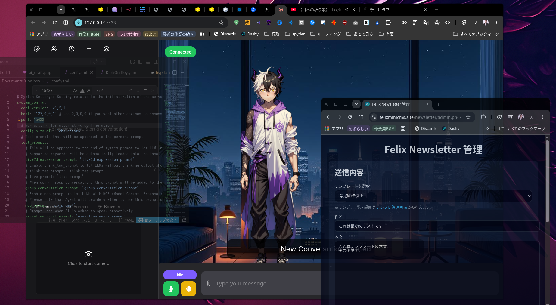Mute the YouTube tab via speaker icon
This screenshot has width=556, height=305.
coord(346,10)
